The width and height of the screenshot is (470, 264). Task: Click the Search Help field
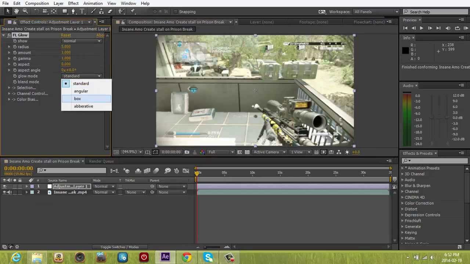coord(436,12)
